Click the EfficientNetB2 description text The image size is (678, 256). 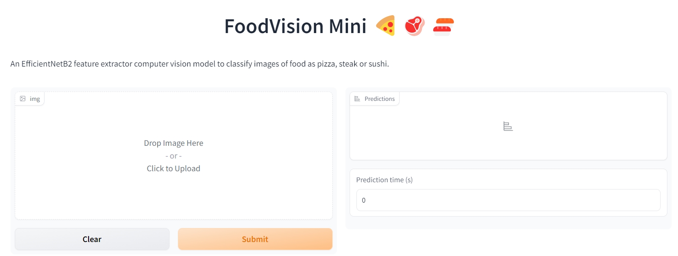point(199,64)
